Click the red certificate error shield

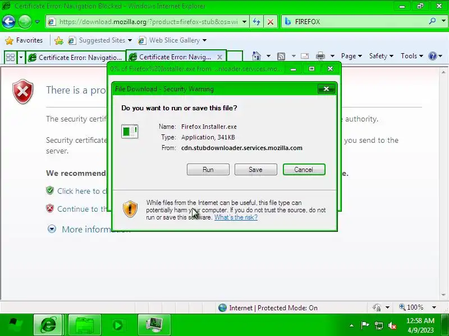point(23,92)
